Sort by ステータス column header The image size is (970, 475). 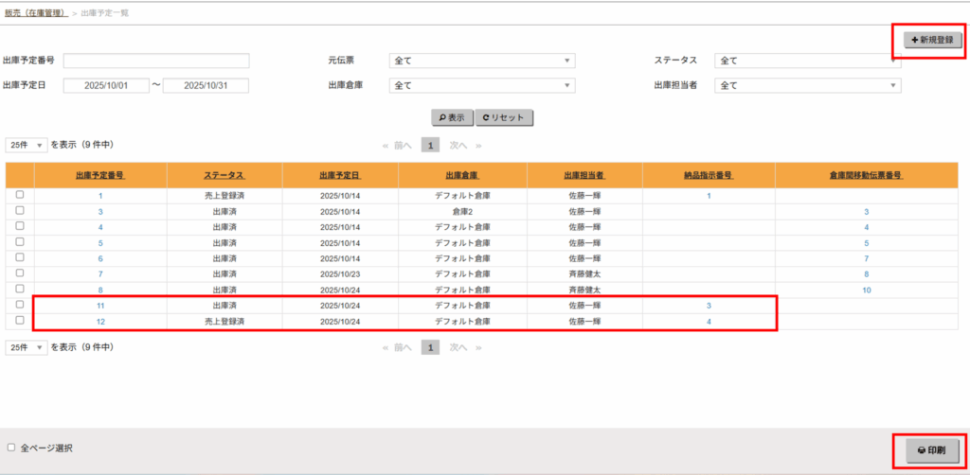pos(224,176)
